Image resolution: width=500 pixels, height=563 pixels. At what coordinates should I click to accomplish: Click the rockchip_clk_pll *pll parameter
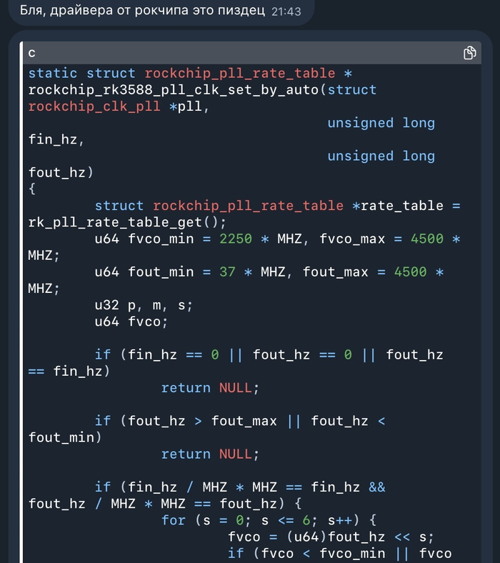[117, 106]
